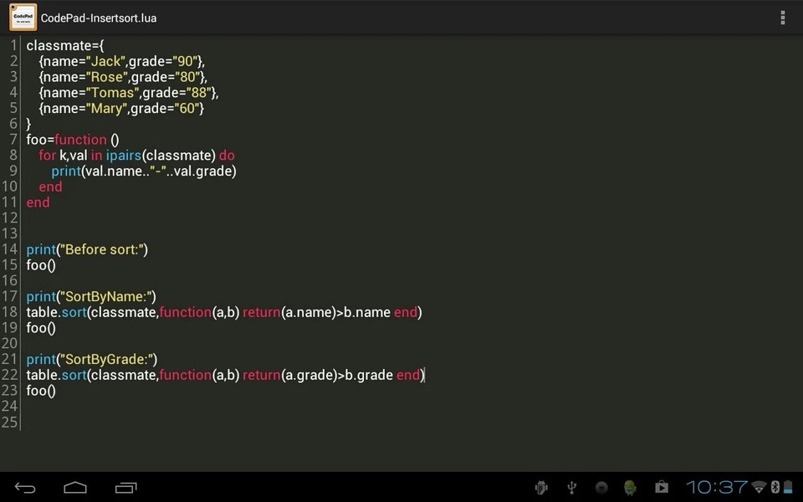Tap "b.name" on line 18
This screenshot has width=803, height=502.
(x=366, y=312)
